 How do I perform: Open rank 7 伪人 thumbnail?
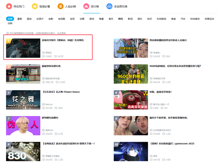click(x=23, y=125)
